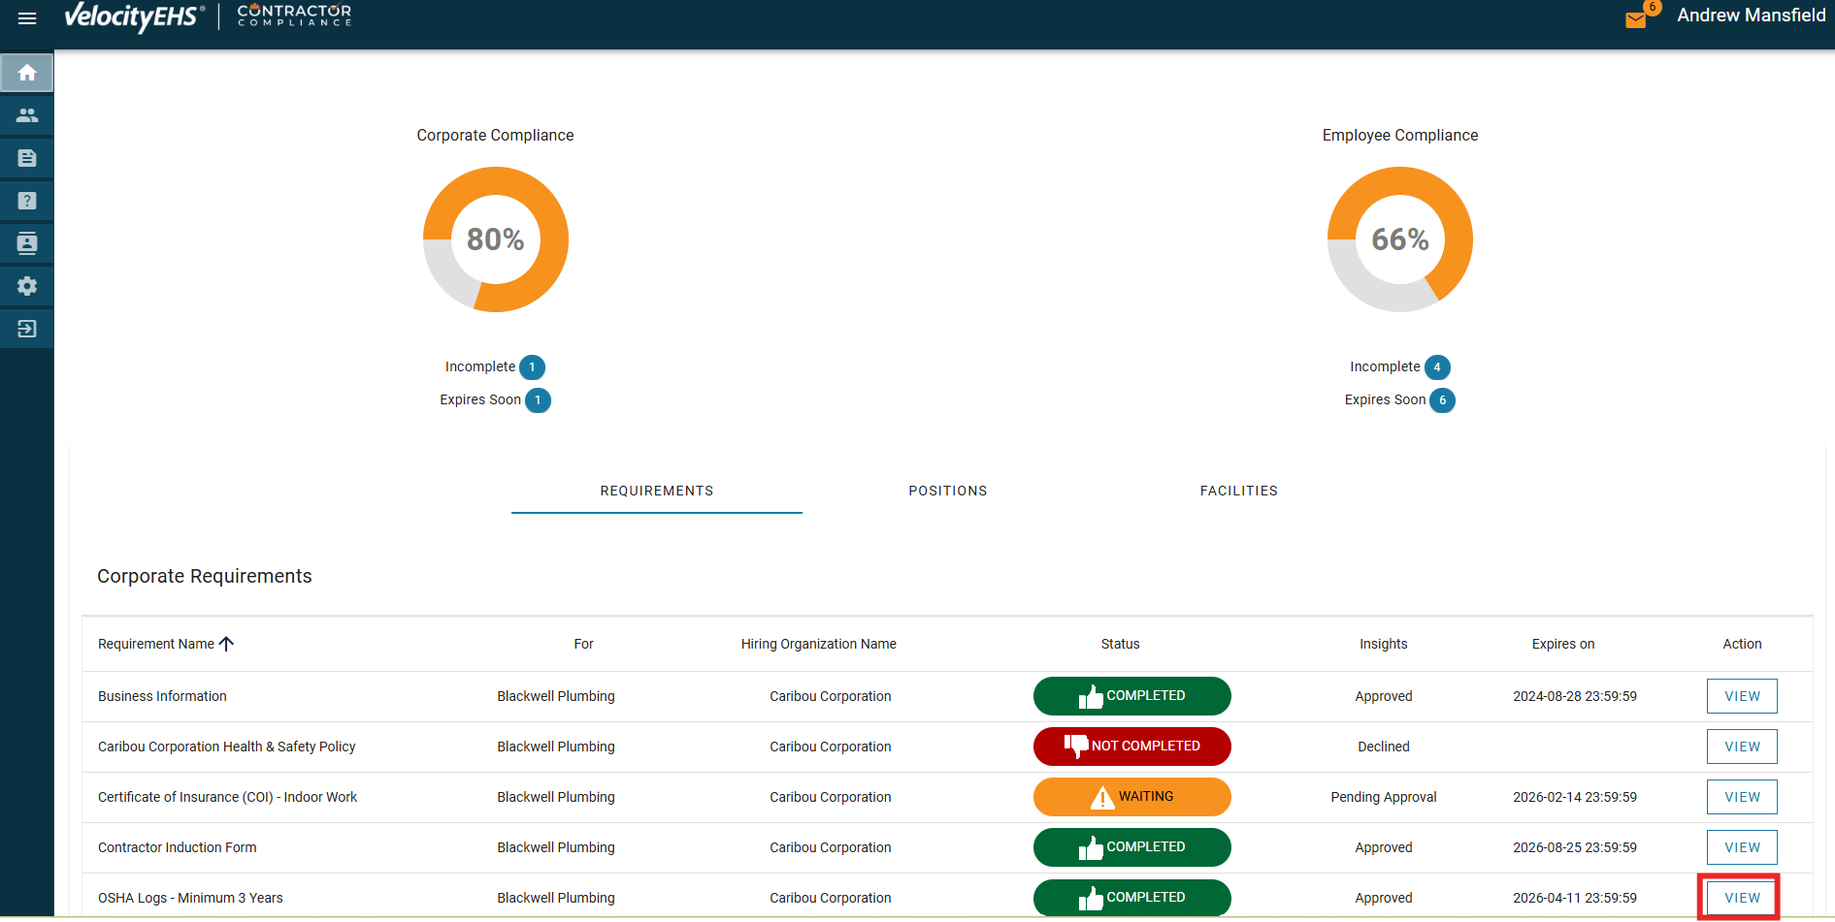The height and width of the screenshot is (922, 1835).
Task: Open the mail notifications envelope icon
Action: pyautogui.click(x=1636, y=19)
